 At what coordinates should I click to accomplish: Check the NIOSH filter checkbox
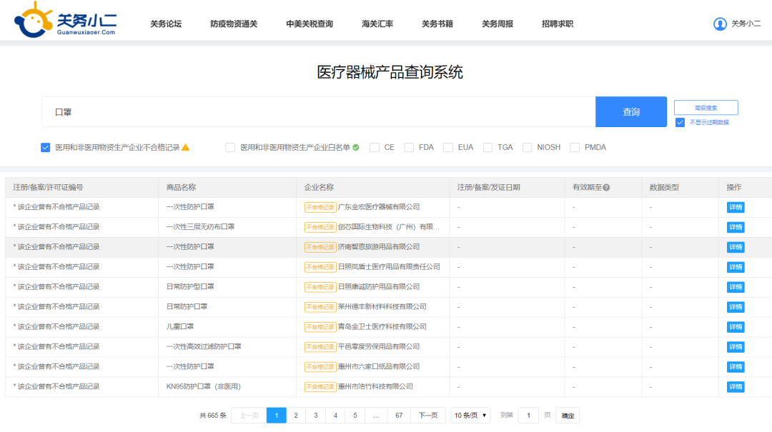coord(527,147)
